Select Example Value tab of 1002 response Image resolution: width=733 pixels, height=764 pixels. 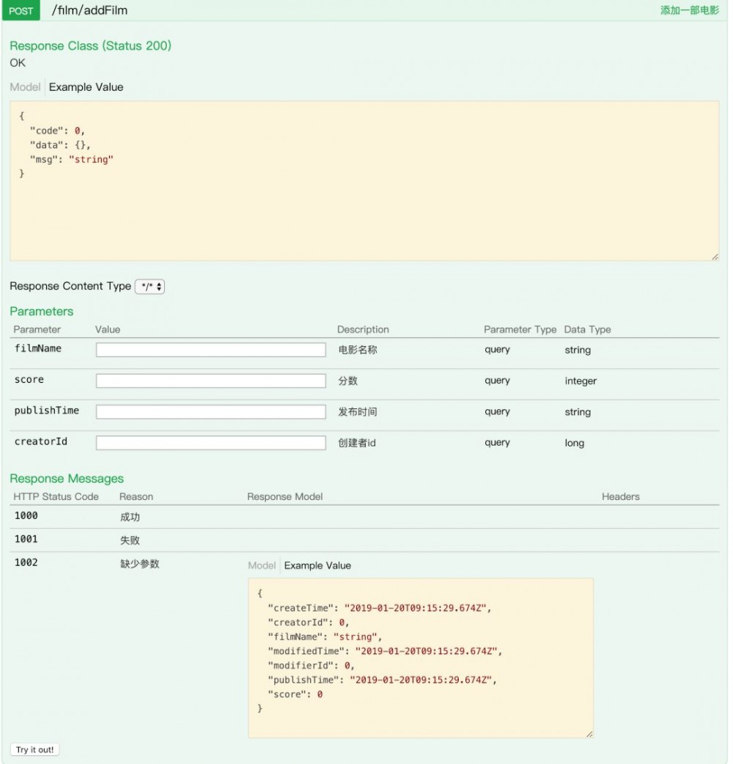[x=317, y=565]
